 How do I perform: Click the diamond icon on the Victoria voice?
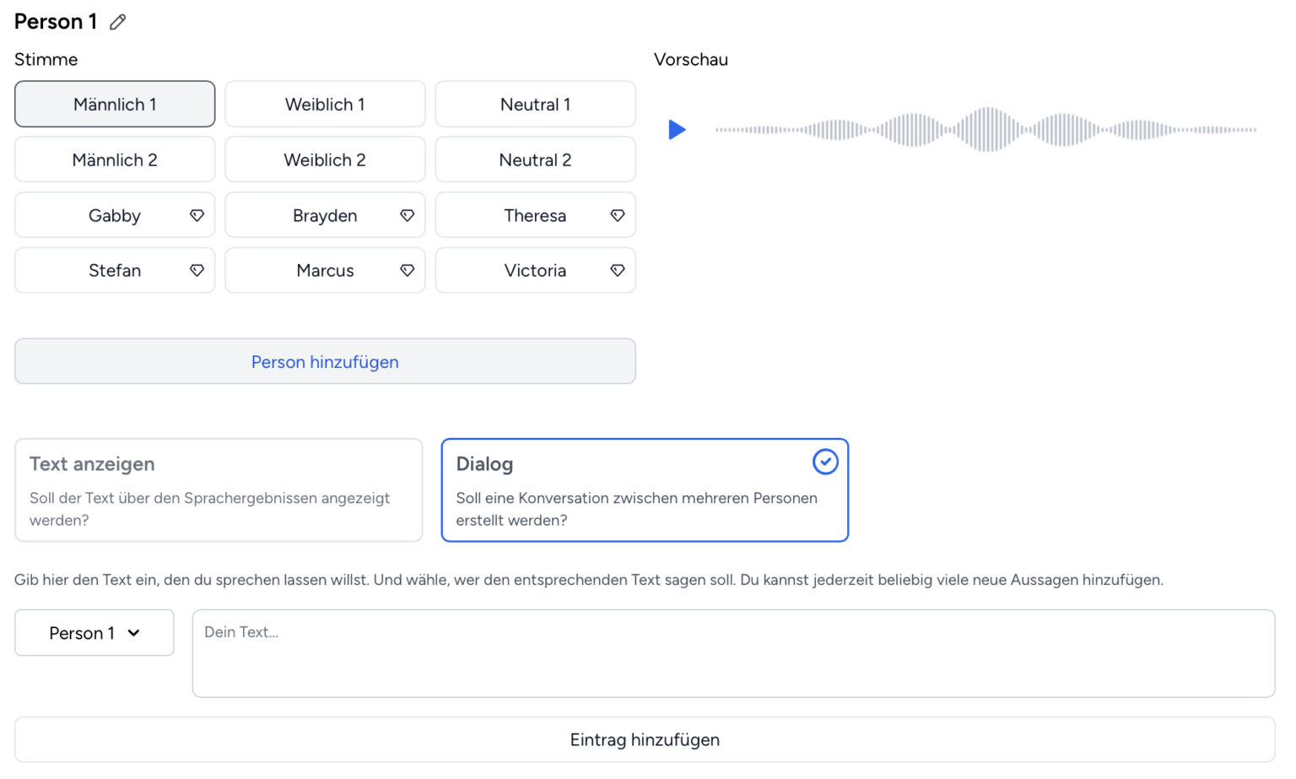(x=618, y=270)
